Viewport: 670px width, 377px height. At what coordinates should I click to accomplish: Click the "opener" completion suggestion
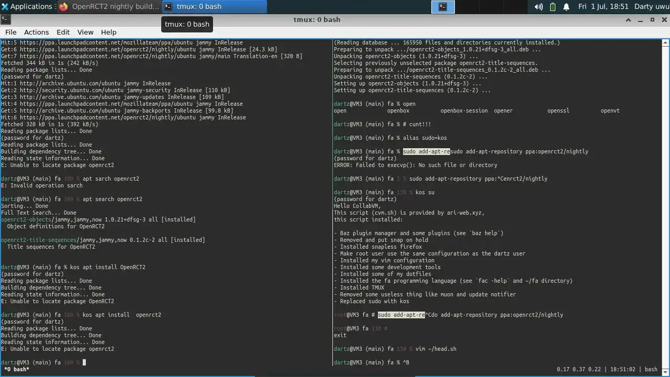pos(504,110)
